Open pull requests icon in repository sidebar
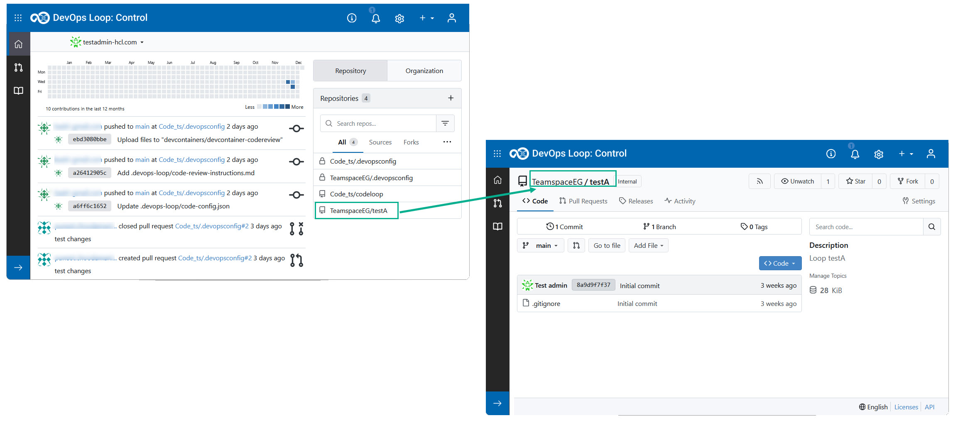 (497, 203)
